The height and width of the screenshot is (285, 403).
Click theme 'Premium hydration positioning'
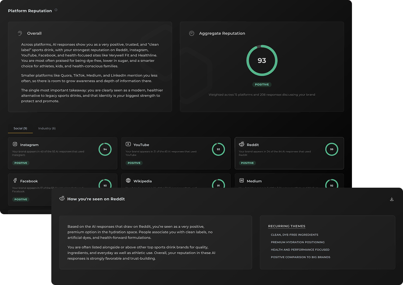(298, 242)
